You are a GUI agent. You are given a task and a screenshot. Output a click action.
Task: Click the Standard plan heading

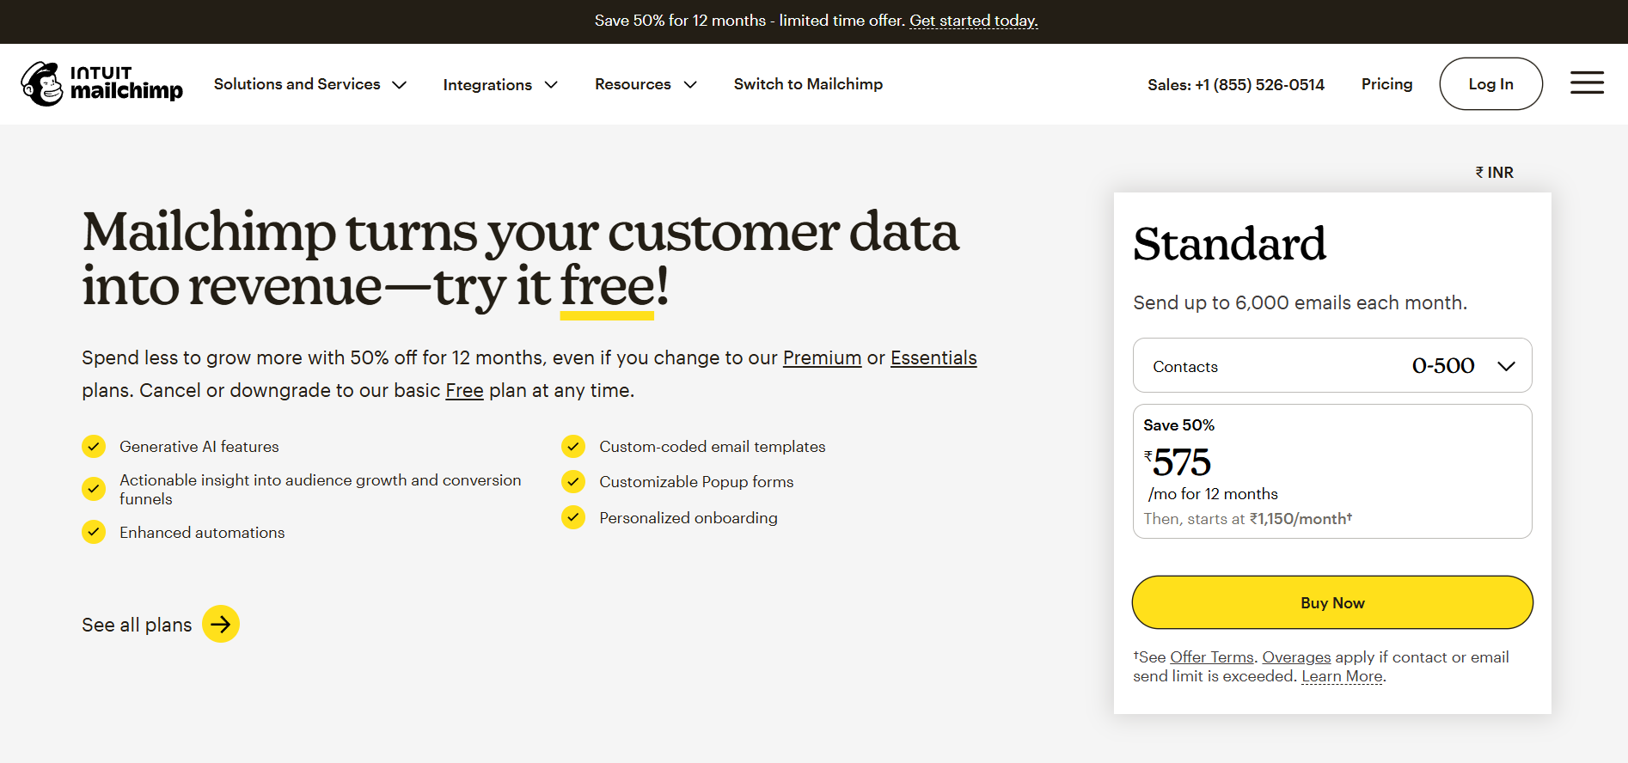pos(1229,243)
